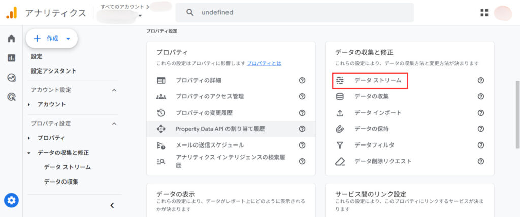
Task: Open the Reports bar chart icon
Action: pyautogui.click(x=11, y=58)
